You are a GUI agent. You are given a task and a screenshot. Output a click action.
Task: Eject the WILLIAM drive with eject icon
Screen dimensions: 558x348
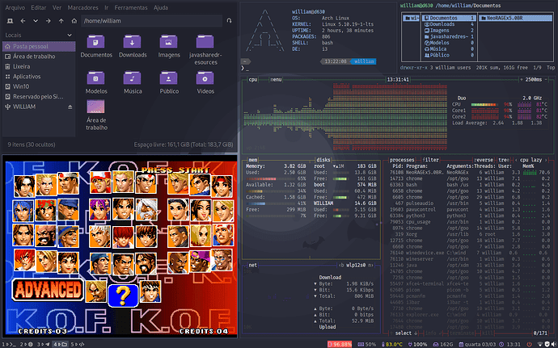[70, 107]
